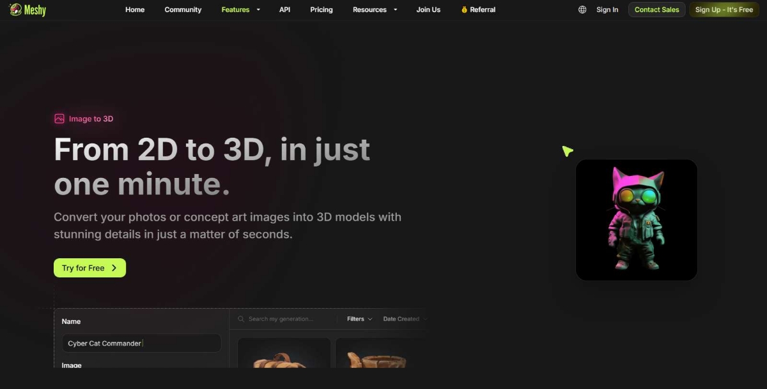Expand the Features dropdown arrow
The width and height of the screenshot is (767, 389).
tap(258, 10)
